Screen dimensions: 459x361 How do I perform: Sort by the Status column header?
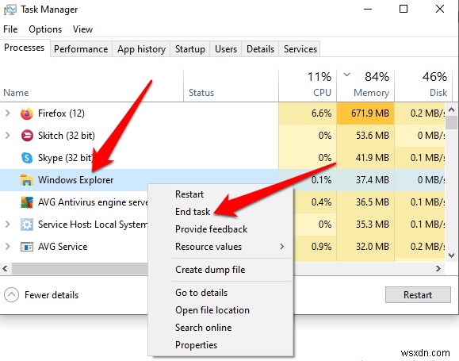pos(201,93)
